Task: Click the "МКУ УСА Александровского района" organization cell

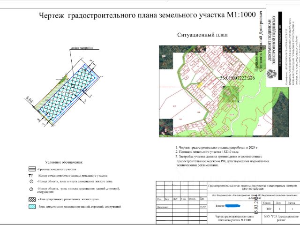Action: [280, 218]
